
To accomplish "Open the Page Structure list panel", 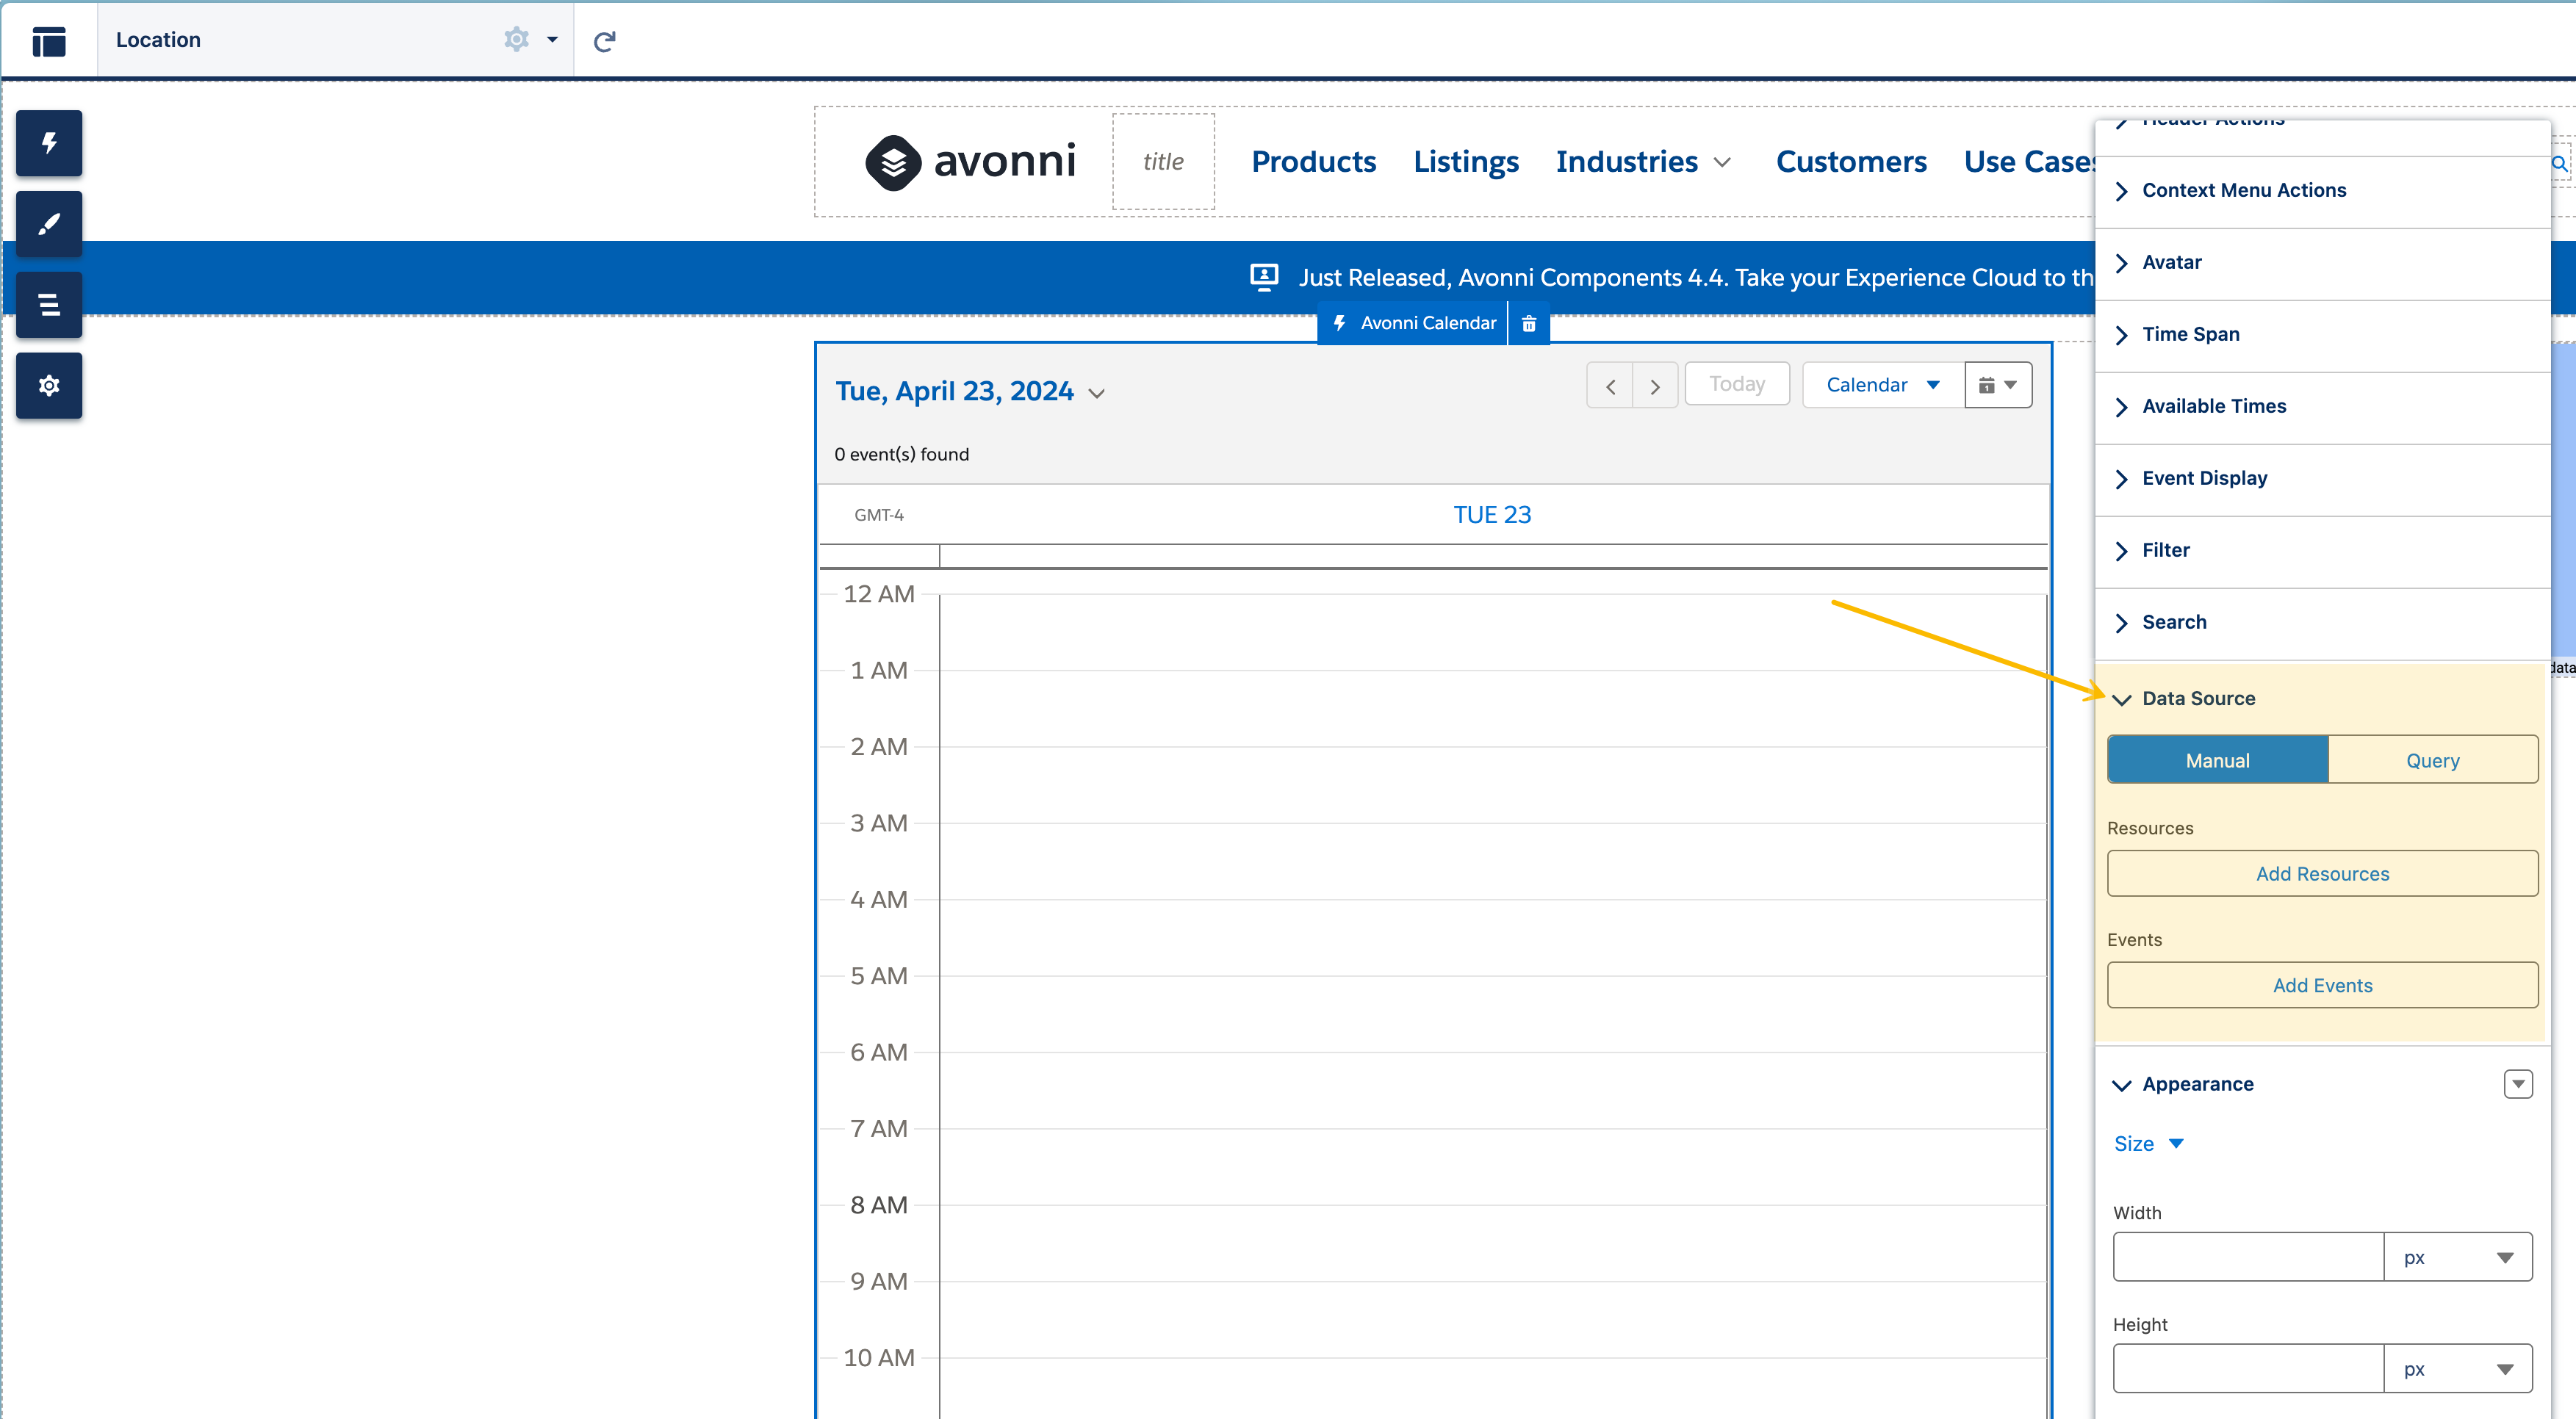I will [48, 305].
